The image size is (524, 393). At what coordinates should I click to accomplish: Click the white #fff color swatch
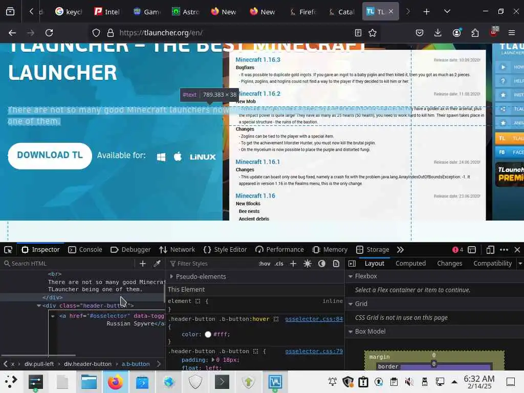(208, 335)
